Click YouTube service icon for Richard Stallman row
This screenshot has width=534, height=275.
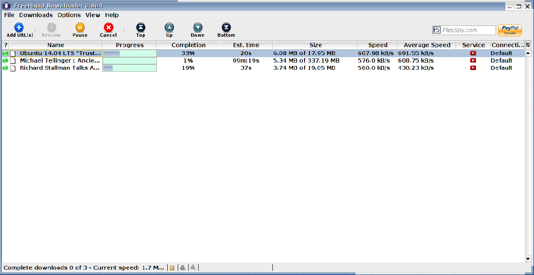pos(473,68)
